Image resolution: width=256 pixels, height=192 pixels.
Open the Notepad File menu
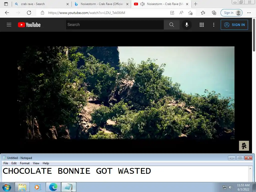[6, 163]
